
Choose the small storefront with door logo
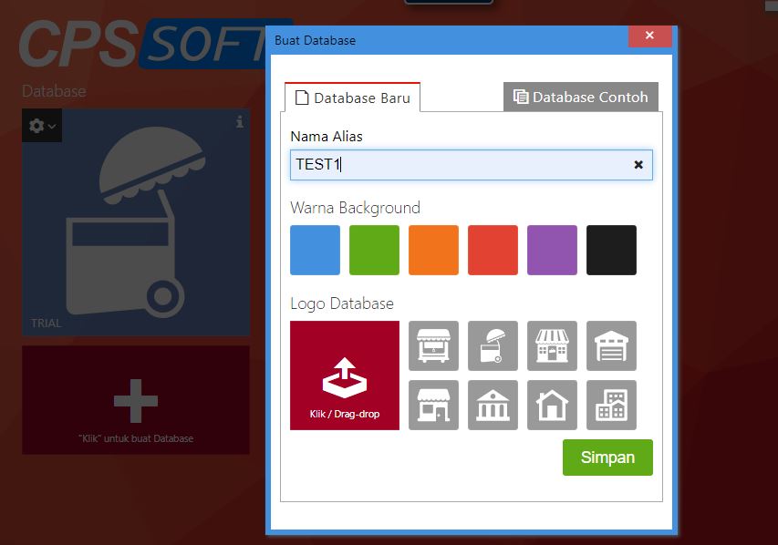click(x=433, y=406)
